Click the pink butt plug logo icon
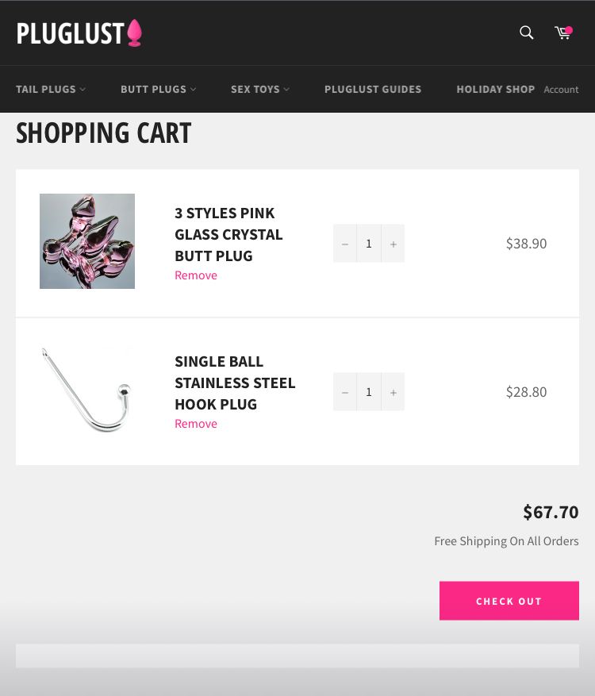Image resolution: width=595 pixels, height=696 pixels. point(133,31)
